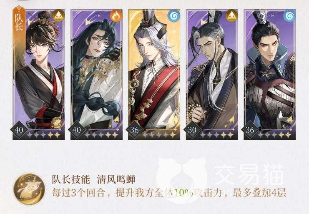Click the star rating on fifth card
This screenshot has height=214, width=309.
275,135
